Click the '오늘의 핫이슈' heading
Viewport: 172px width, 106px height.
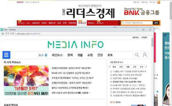[x=11, y=105]
